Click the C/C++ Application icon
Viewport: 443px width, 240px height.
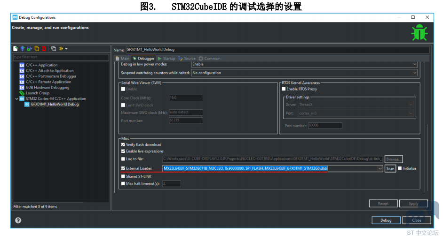click(22, 65)
